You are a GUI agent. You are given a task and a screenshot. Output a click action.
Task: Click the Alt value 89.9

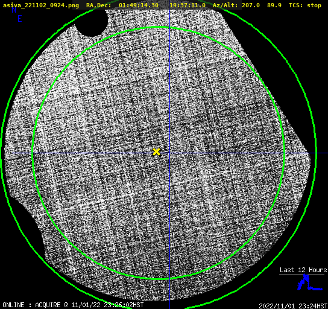pos(274,5)
